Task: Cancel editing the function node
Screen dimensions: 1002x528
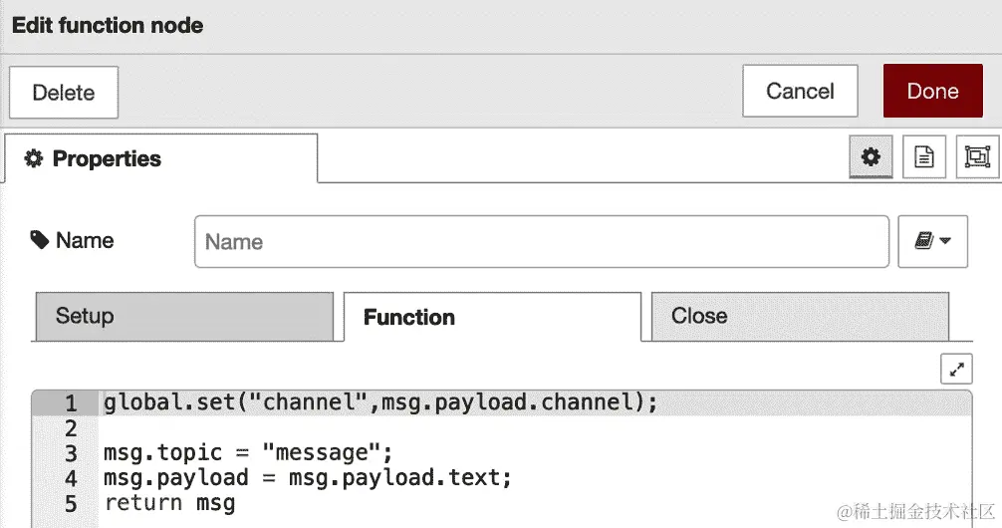Action: coord(800,91)
